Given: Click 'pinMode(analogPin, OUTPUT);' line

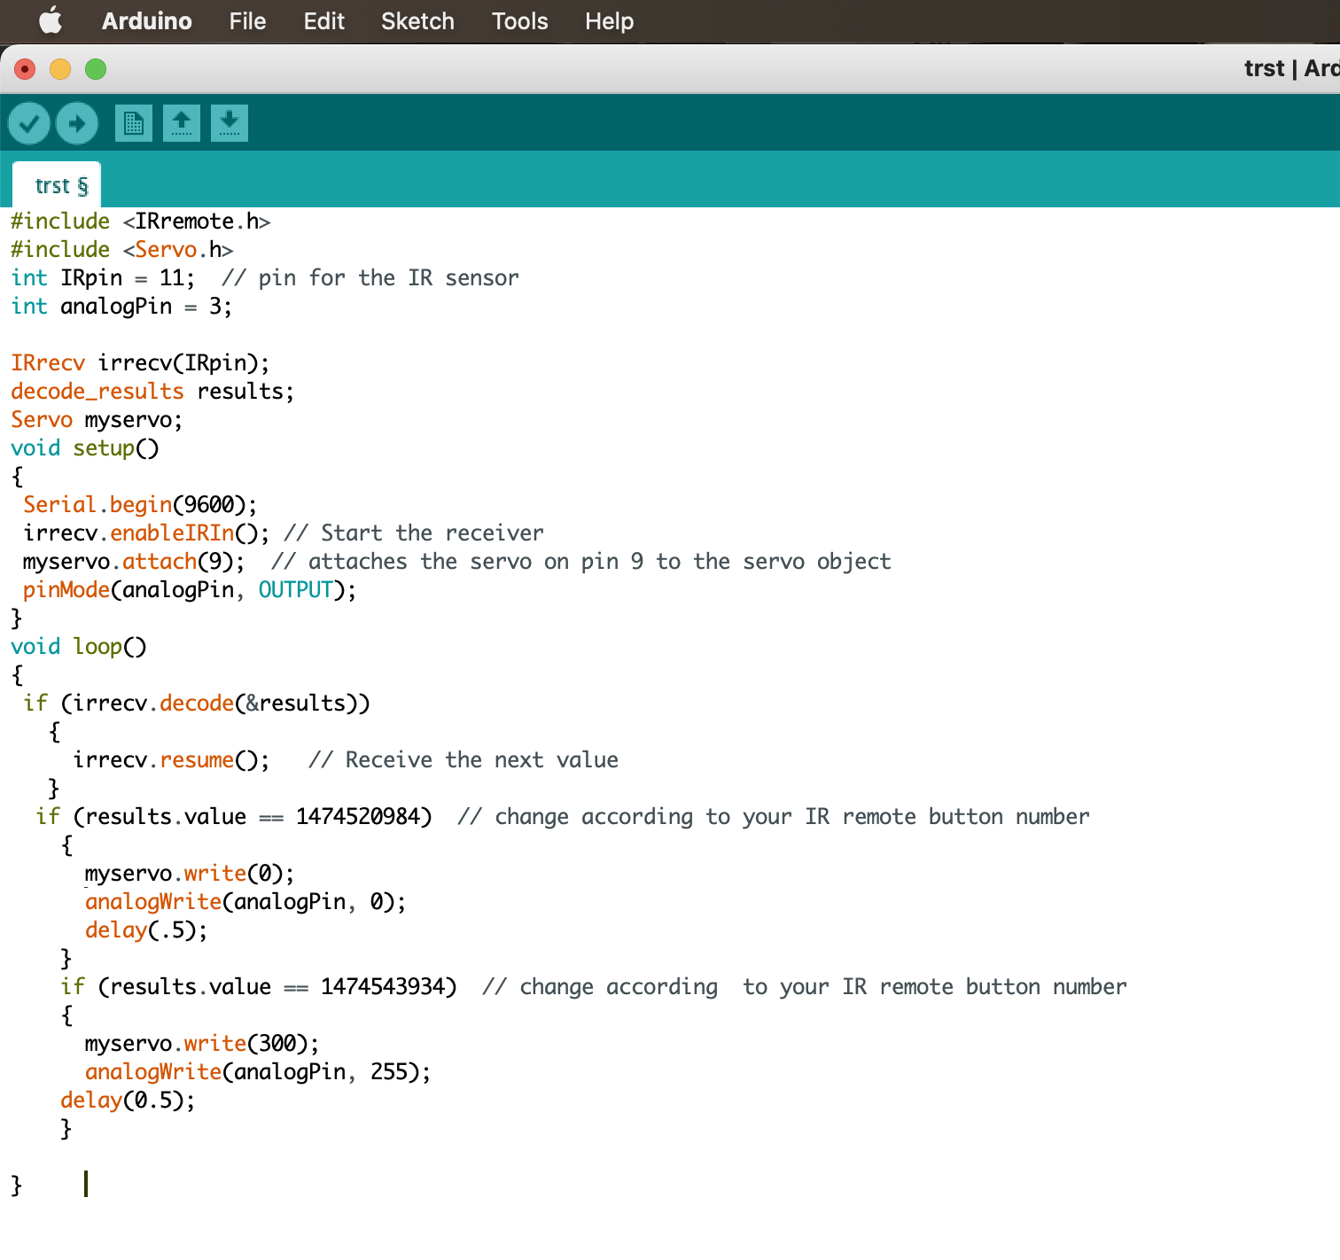Looking at the screenshot, I should 190,590.
